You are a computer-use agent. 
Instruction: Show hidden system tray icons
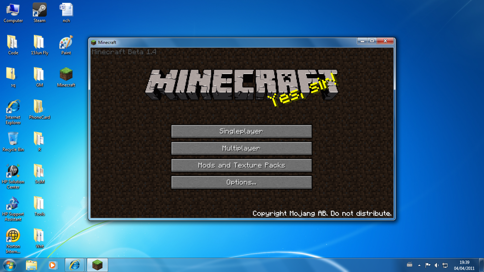pyautogui.click(x=420, y=265)
